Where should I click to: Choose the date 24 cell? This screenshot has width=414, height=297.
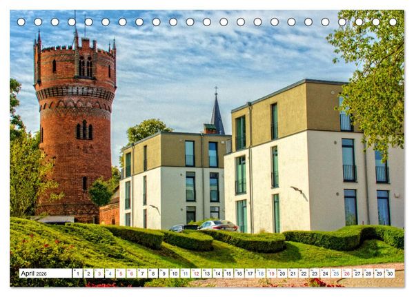325,274
